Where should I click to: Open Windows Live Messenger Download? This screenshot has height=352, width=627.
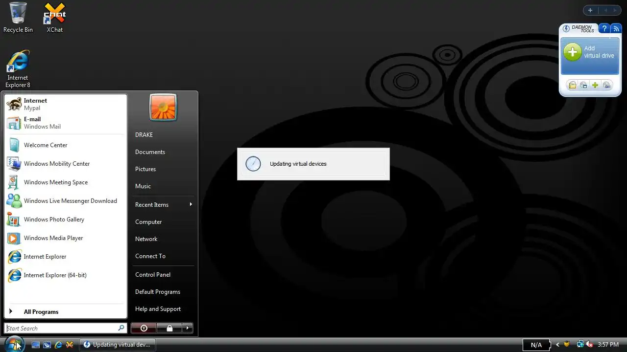click(66, 201)
